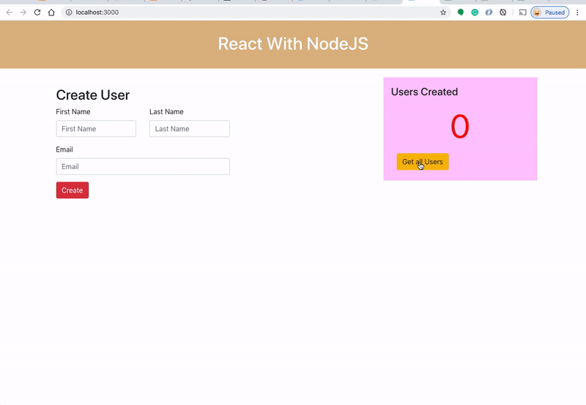The image size is (586, 405).
Task: Open the black circular-arrows extension icon
Action: tap(503, 12)
